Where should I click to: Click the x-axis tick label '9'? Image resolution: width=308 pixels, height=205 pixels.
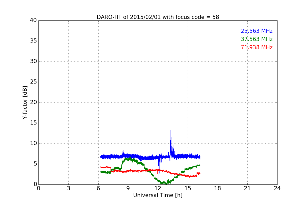(128, 188)
